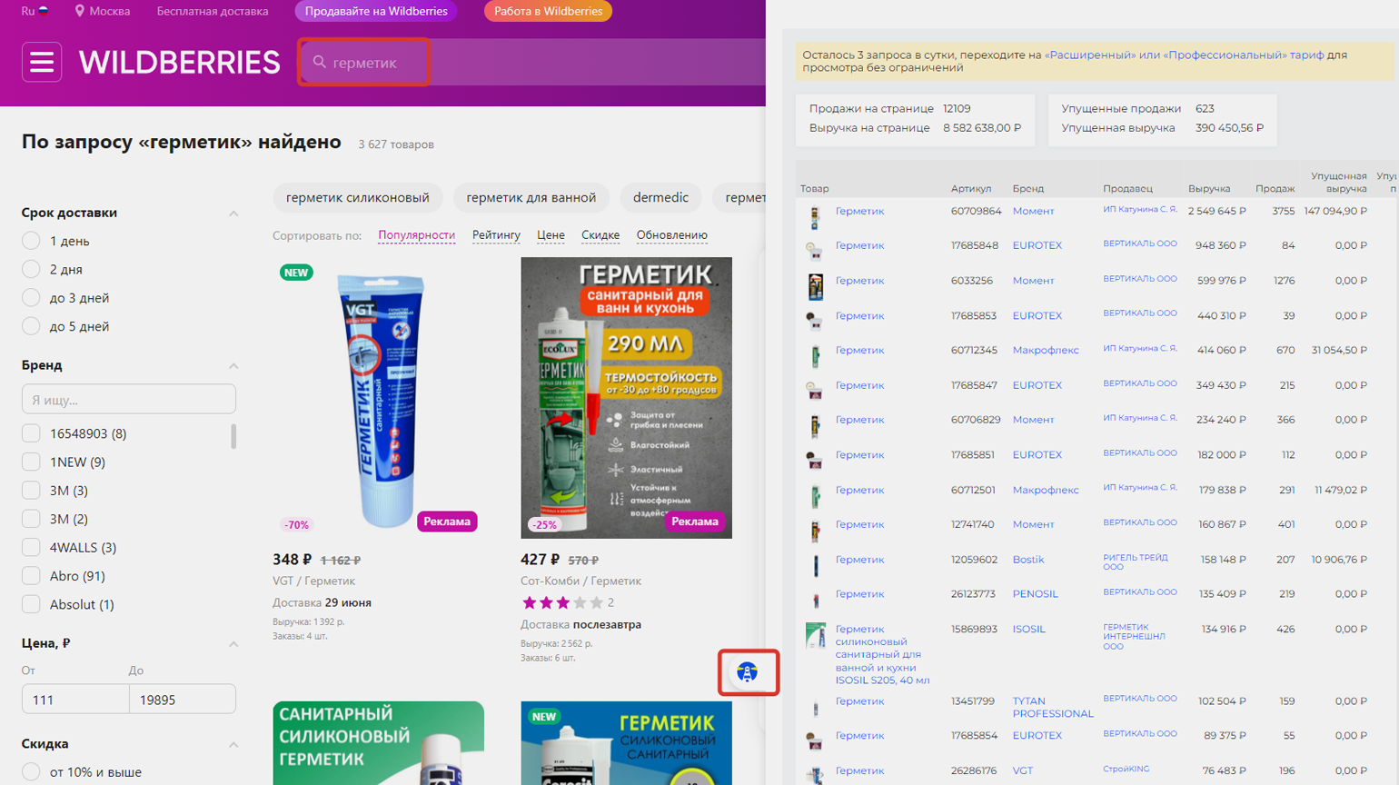Image resolution: width=1399 pixels, height=785 pixels.
Task: Click product thumbnail for article 60712345
Action: tap(816, 356)
